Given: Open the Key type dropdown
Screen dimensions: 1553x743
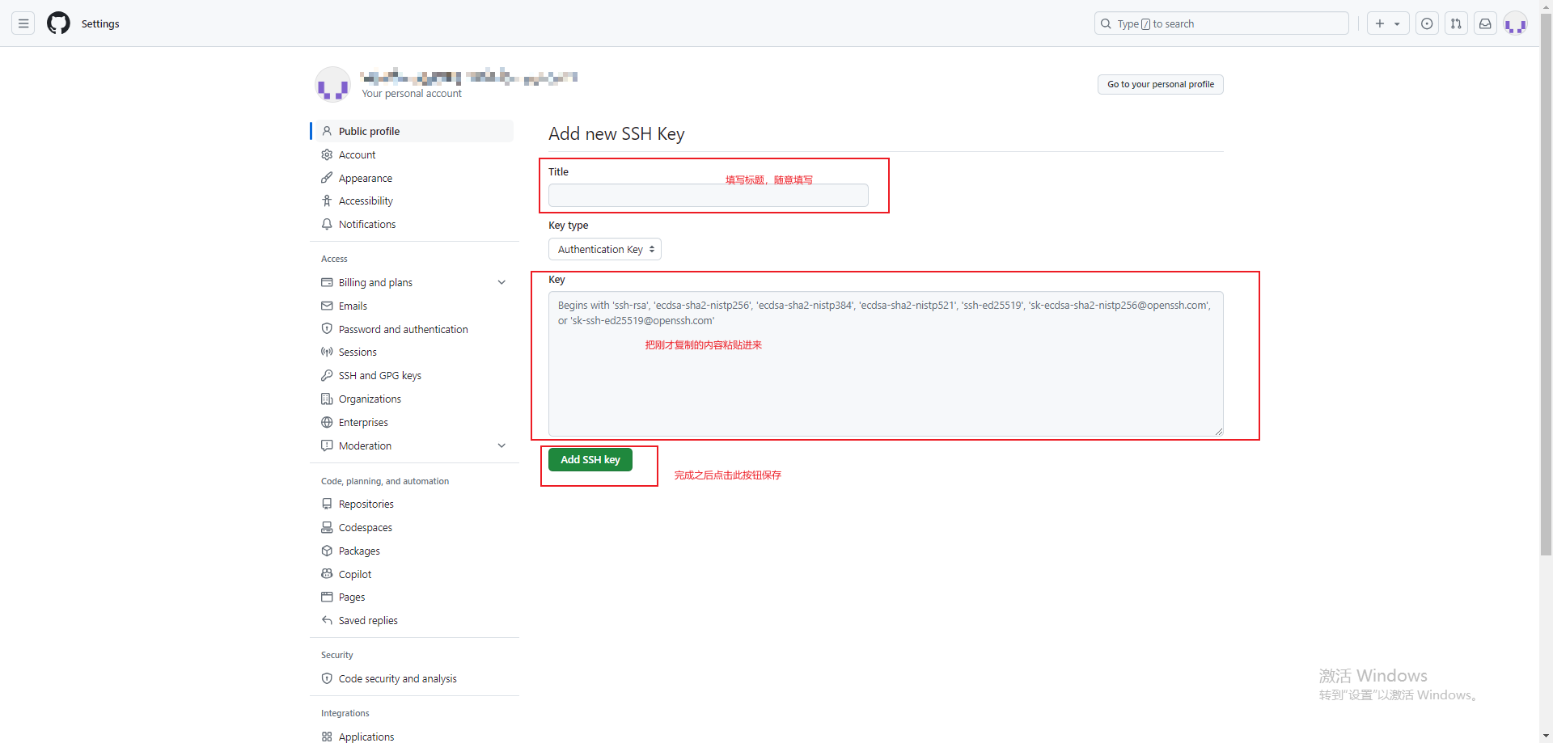Looking at the screenshot, I should [604, 249].
